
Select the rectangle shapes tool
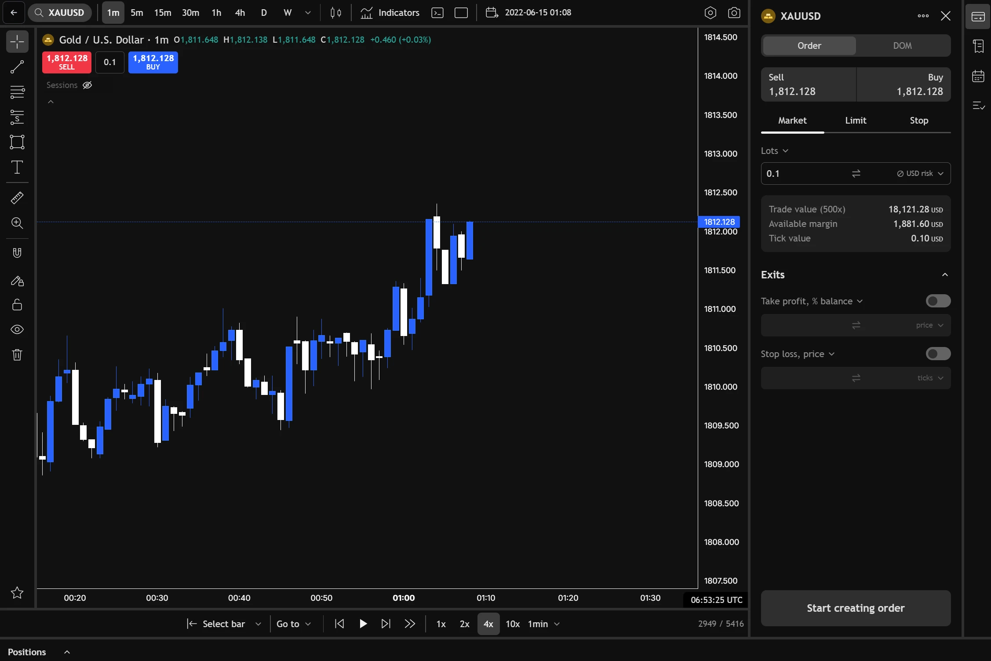pos(17,142)
